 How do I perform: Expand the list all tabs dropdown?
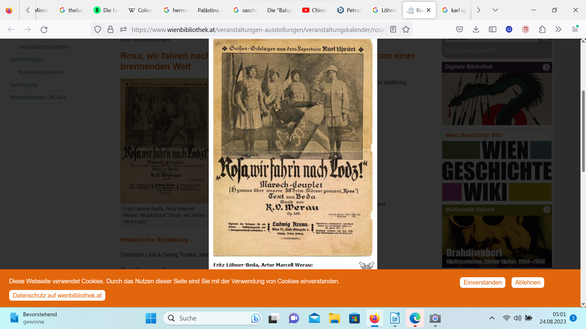point(495,10)
